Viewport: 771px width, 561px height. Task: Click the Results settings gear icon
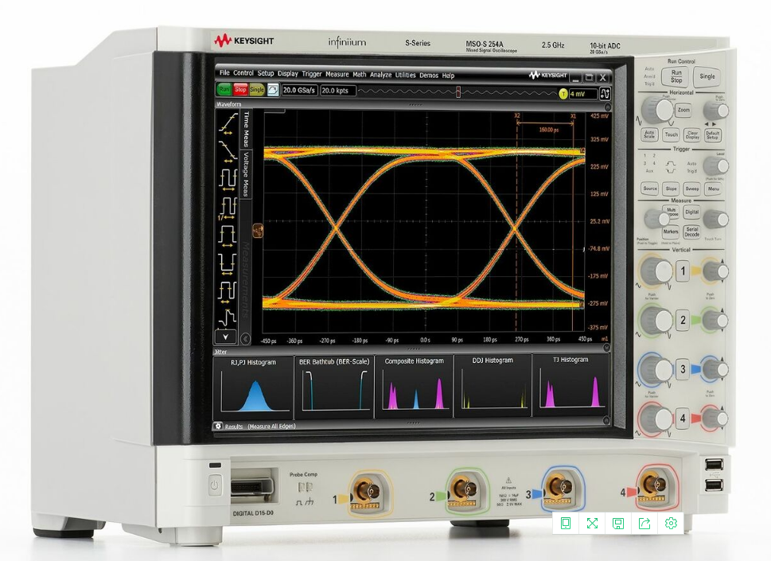(218, 427)
